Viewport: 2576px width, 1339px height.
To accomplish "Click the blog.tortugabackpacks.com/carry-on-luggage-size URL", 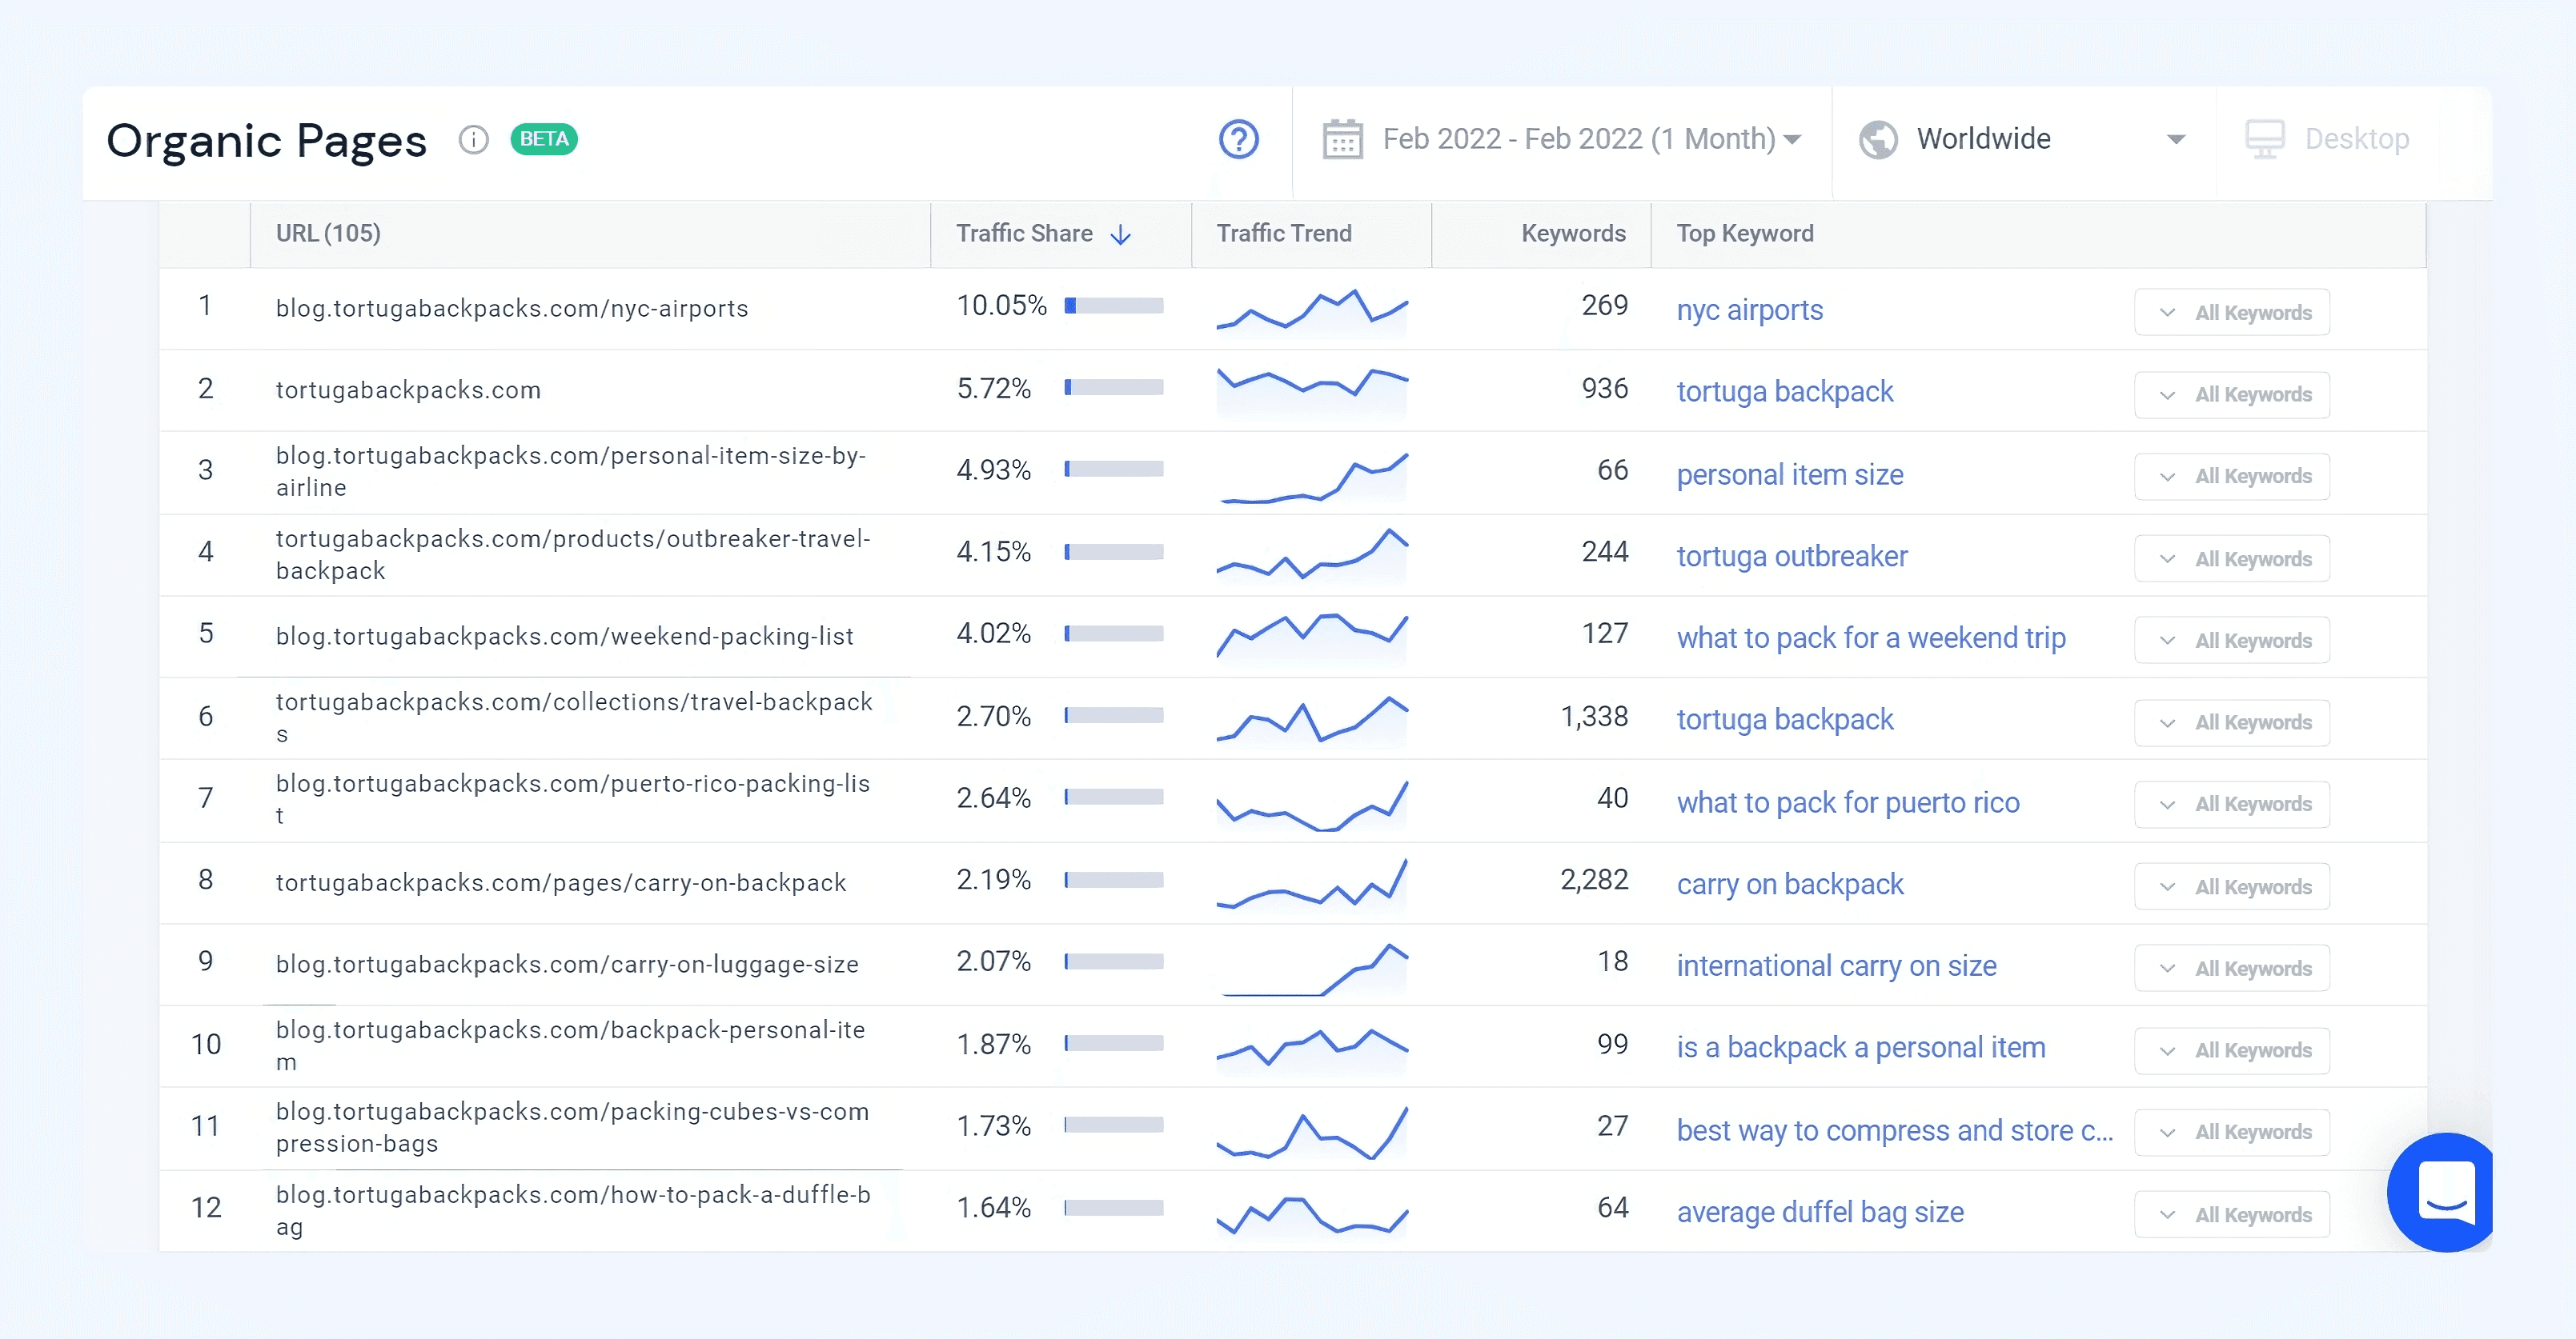I will coord(567,965).
